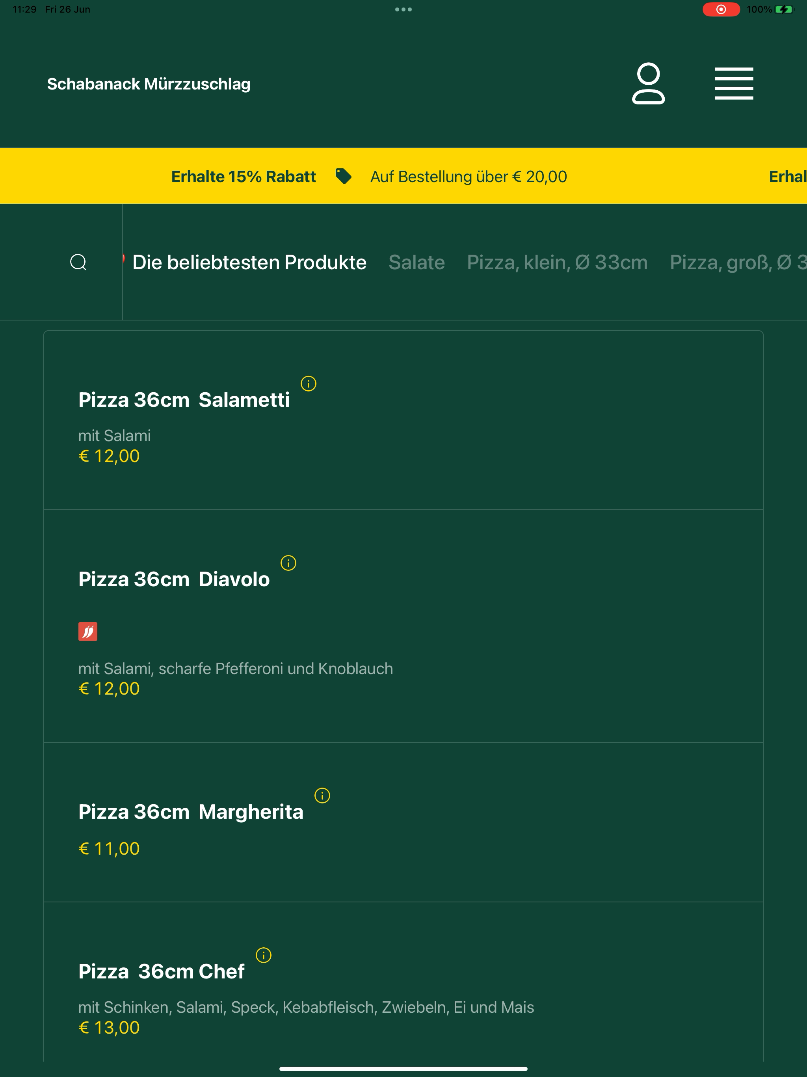Tap 'mit Salami, scharfe Pfefferoni und Knoblauch' text
The height and width of the screenshot is (1077, 807).
(236, 669)
